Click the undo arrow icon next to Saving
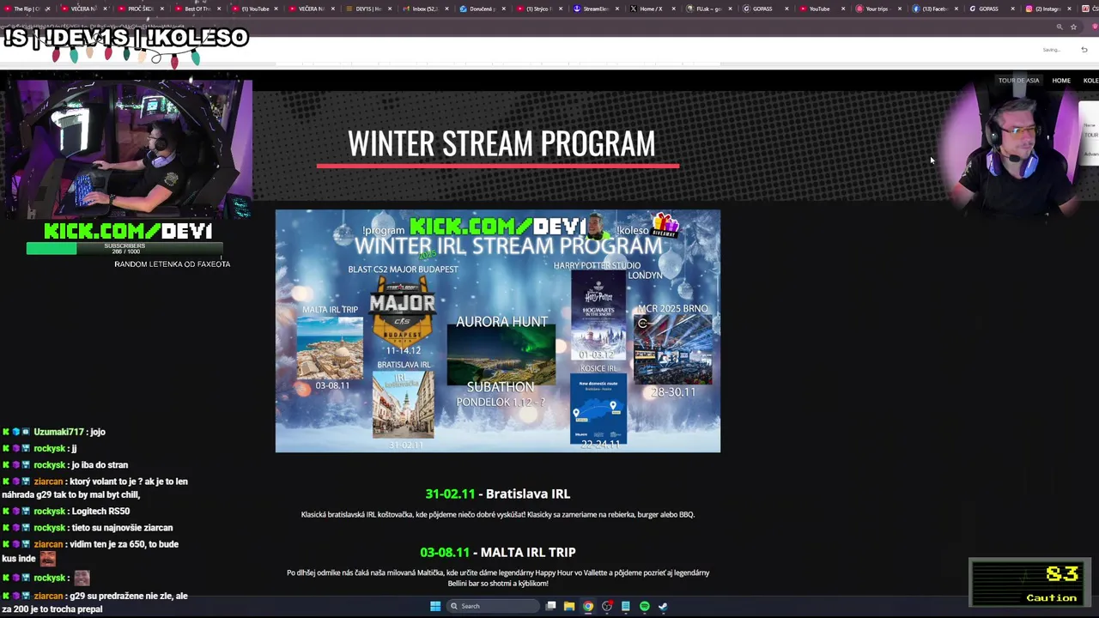This screenshot has height=618, width=1099. [1084, 50]
